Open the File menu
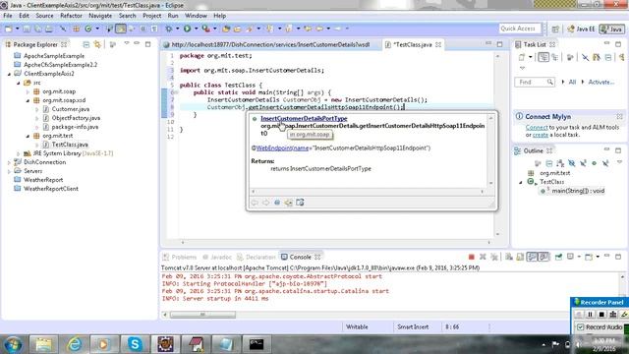Viewport: 629px width, 354px height. 8,16
